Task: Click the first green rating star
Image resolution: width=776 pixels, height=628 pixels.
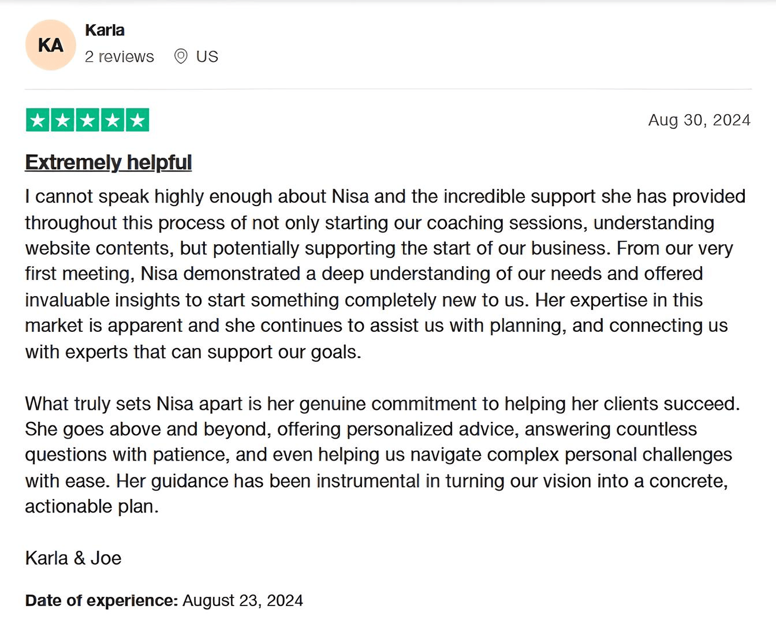Action: (x=38, y=120)
